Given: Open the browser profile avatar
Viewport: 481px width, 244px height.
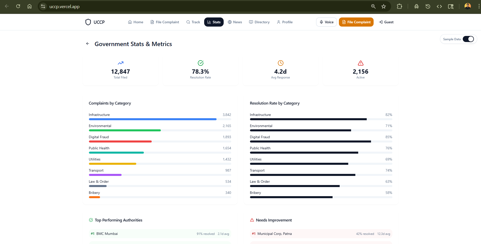Looking at the screenshot, I should 468,6.
